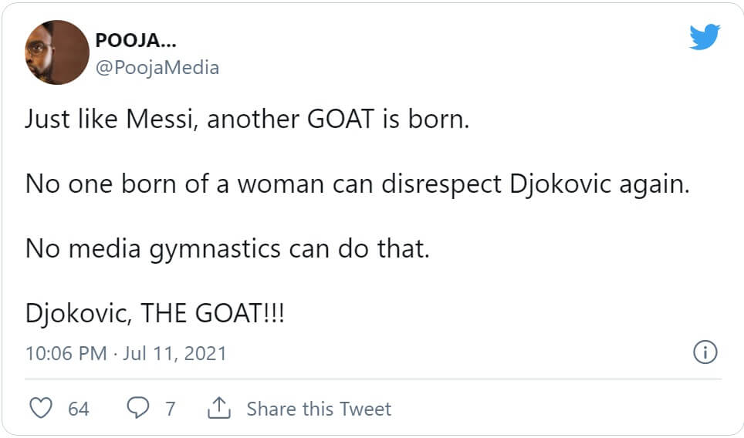The image size is (744, 438).
Task: Open the circled info icon
Action: (705, 353)
